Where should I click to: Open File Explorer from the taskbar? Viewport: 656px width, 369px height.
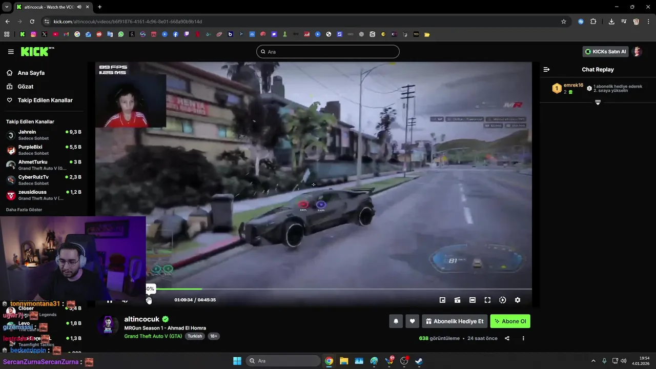click(x=344, y=361)
